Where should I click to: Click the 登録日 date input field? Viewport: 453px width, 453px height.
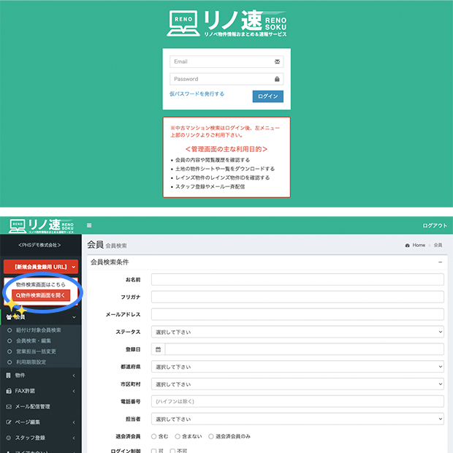click(x=304, y=349)
